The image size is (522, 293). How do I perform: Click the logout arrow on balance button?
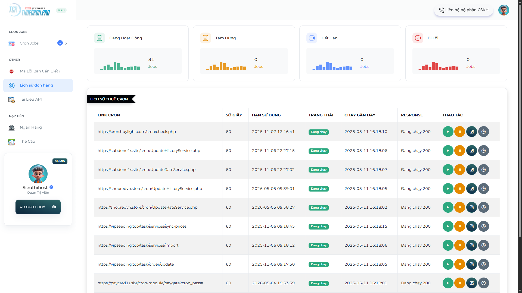pos(54,207)
